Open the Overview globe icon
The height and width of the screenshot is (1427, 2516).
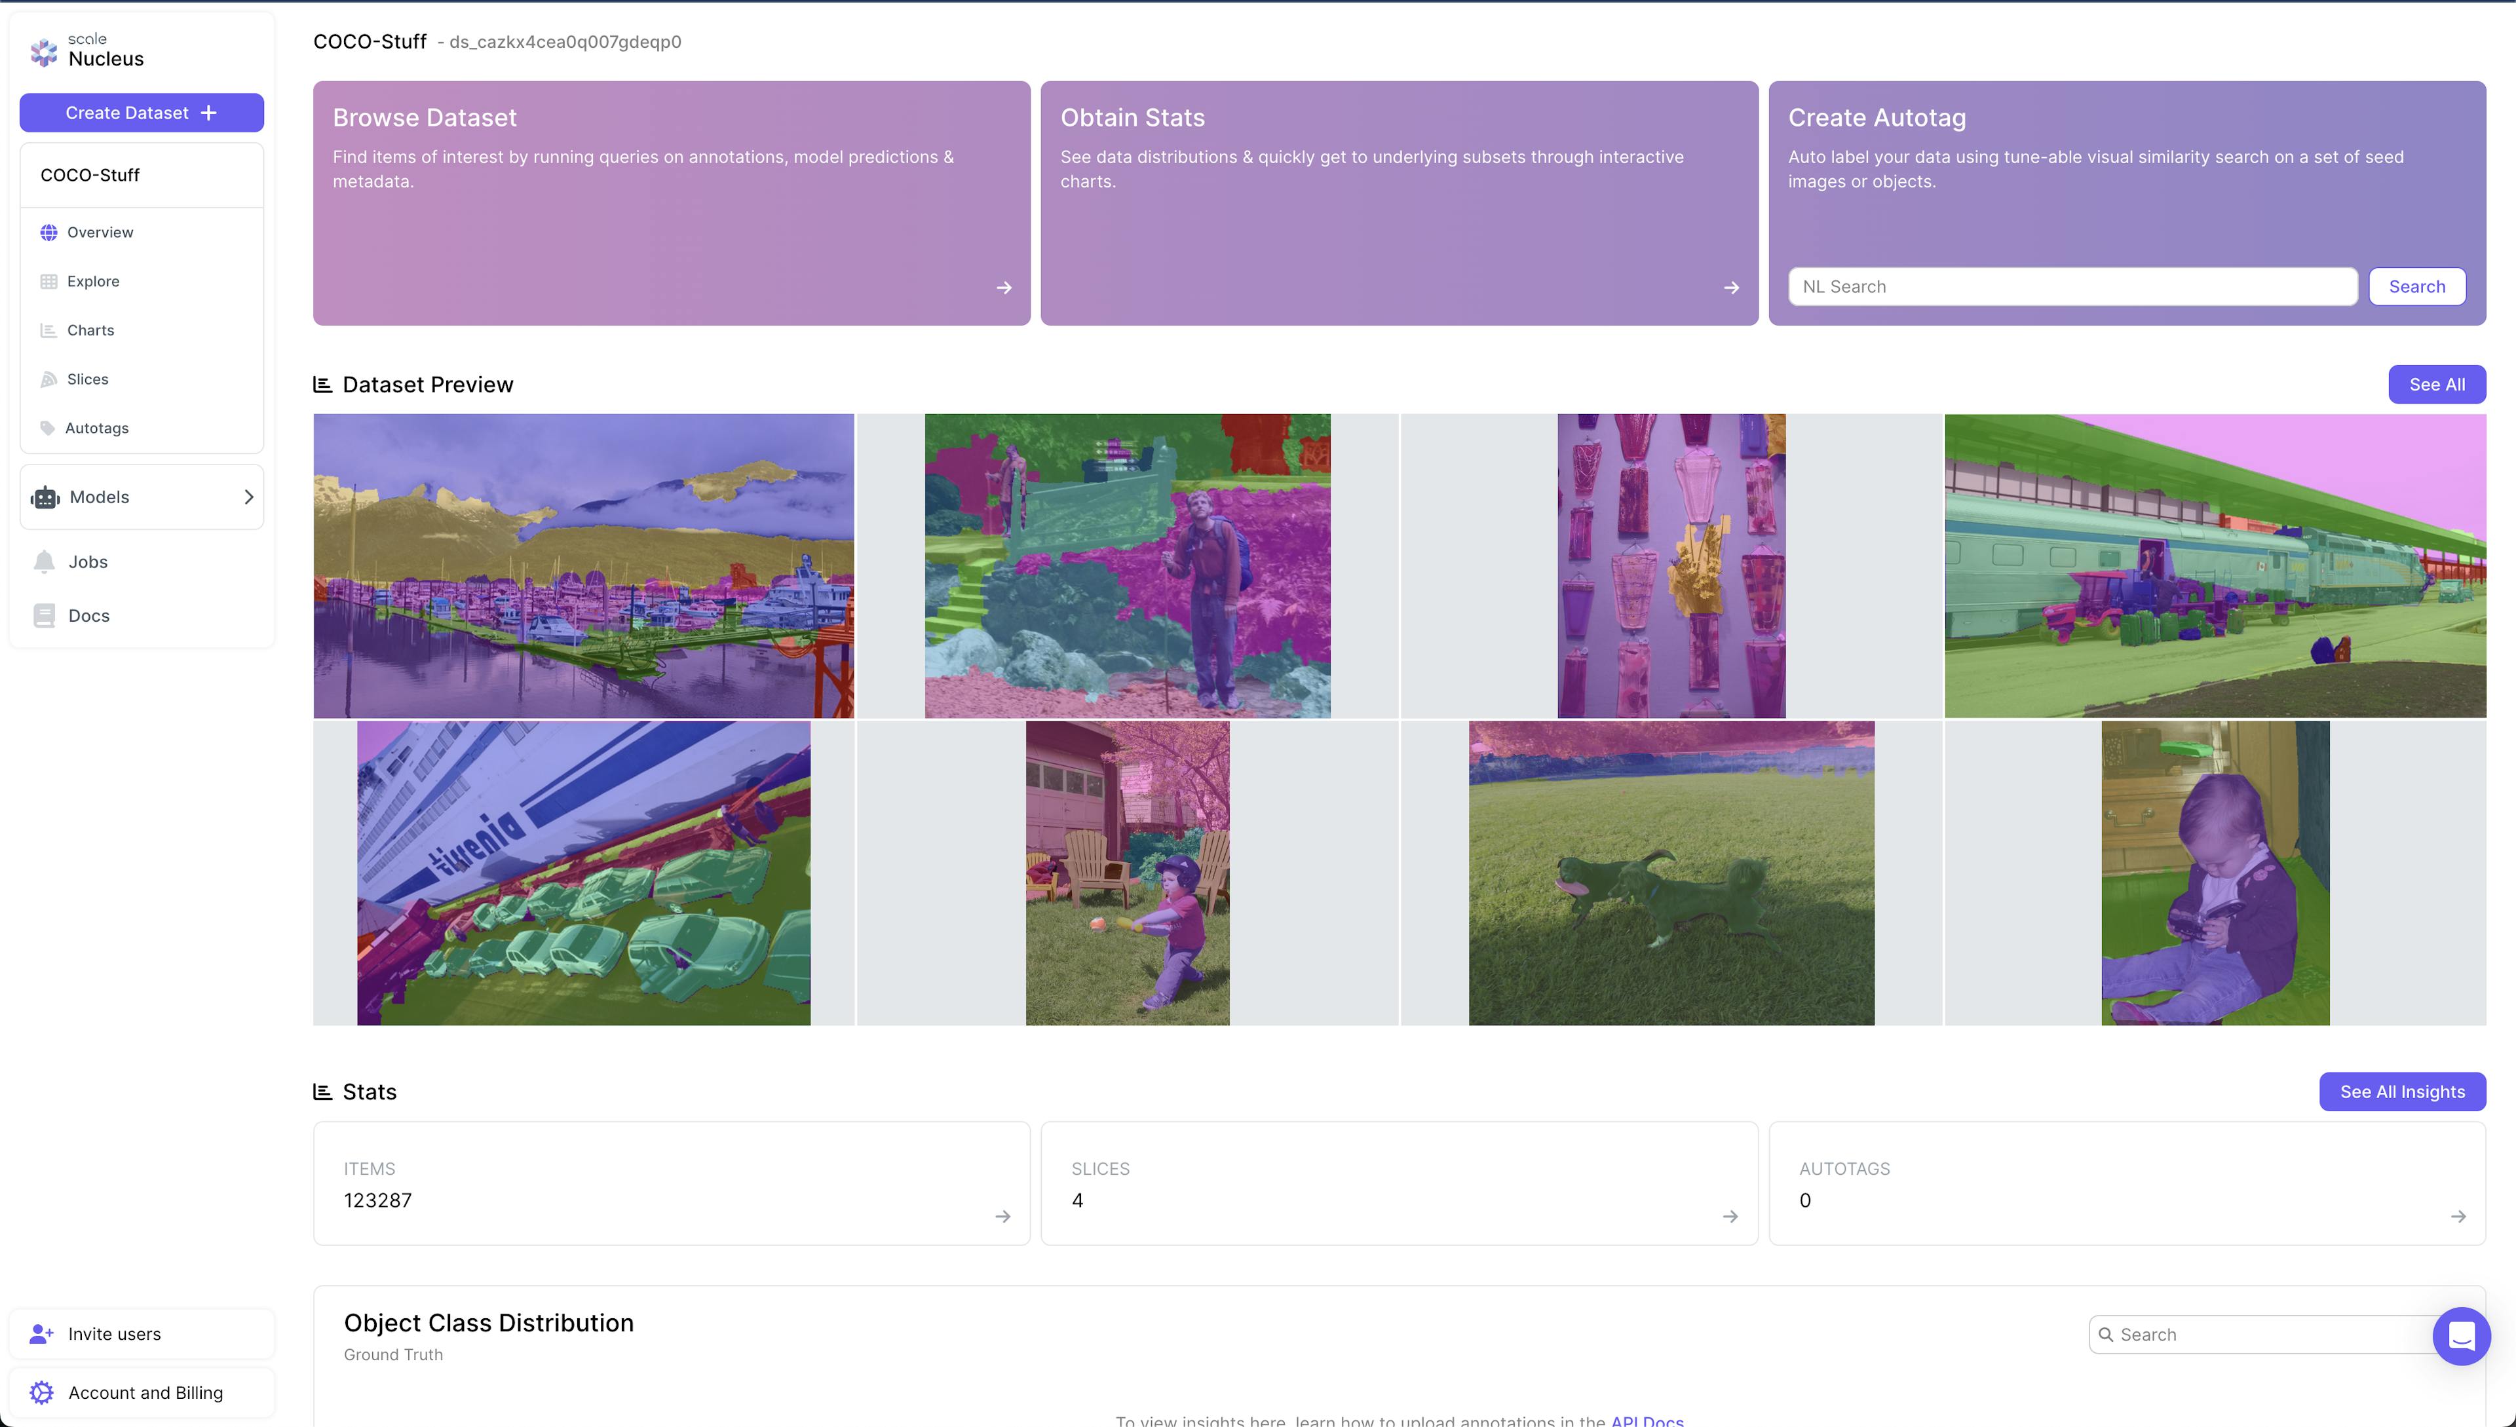click(x=48, y=233)
